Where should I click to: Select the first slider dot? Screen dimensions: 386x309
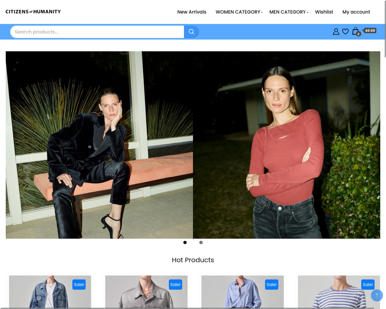(185, 242)
